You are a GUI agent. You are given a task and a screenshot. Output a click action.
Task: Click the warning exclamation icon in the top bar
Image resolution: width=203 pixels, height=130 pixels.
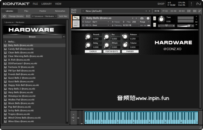[191, 4]
